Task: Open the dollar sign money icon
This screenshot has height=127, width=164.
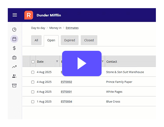Action: (14, 48)
